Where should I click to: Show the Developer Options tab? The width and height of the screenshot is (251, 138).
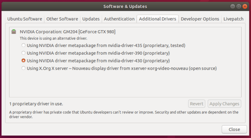tap(200, 19)
